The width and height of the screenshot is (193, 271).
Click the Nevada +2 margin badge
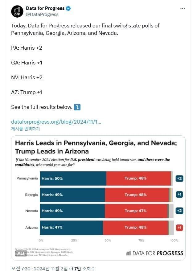(179, 211)
